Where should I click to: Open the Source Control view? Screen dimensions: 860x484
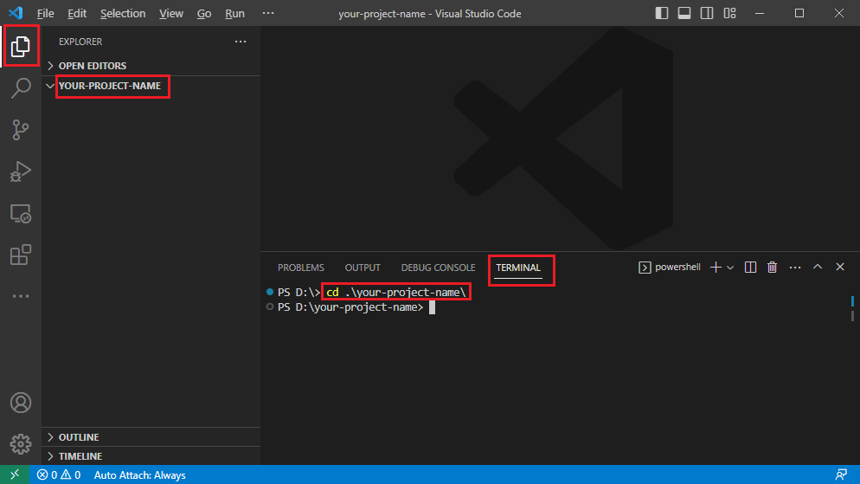click(x=21, y=130)
